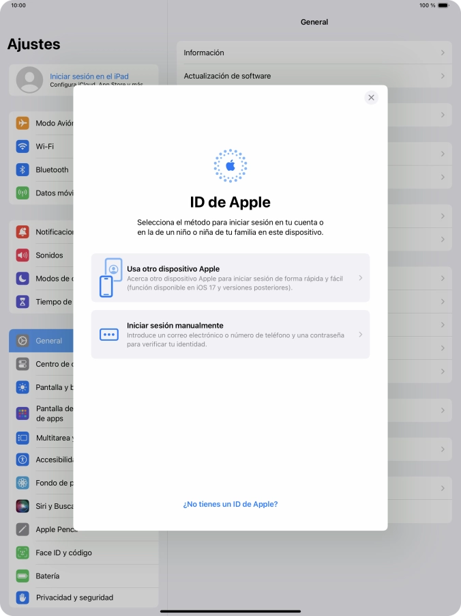Tap the Face ID y código icon
This screenshot has height=616, width=461.
23,552
